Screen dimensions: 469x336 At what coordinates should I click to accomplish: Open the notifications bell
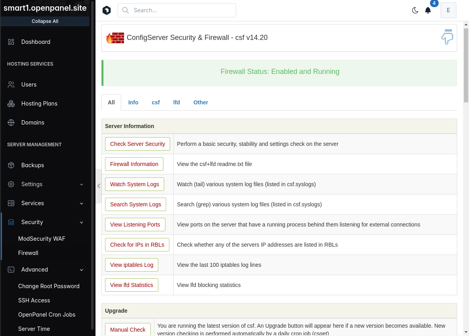[428, 11]
